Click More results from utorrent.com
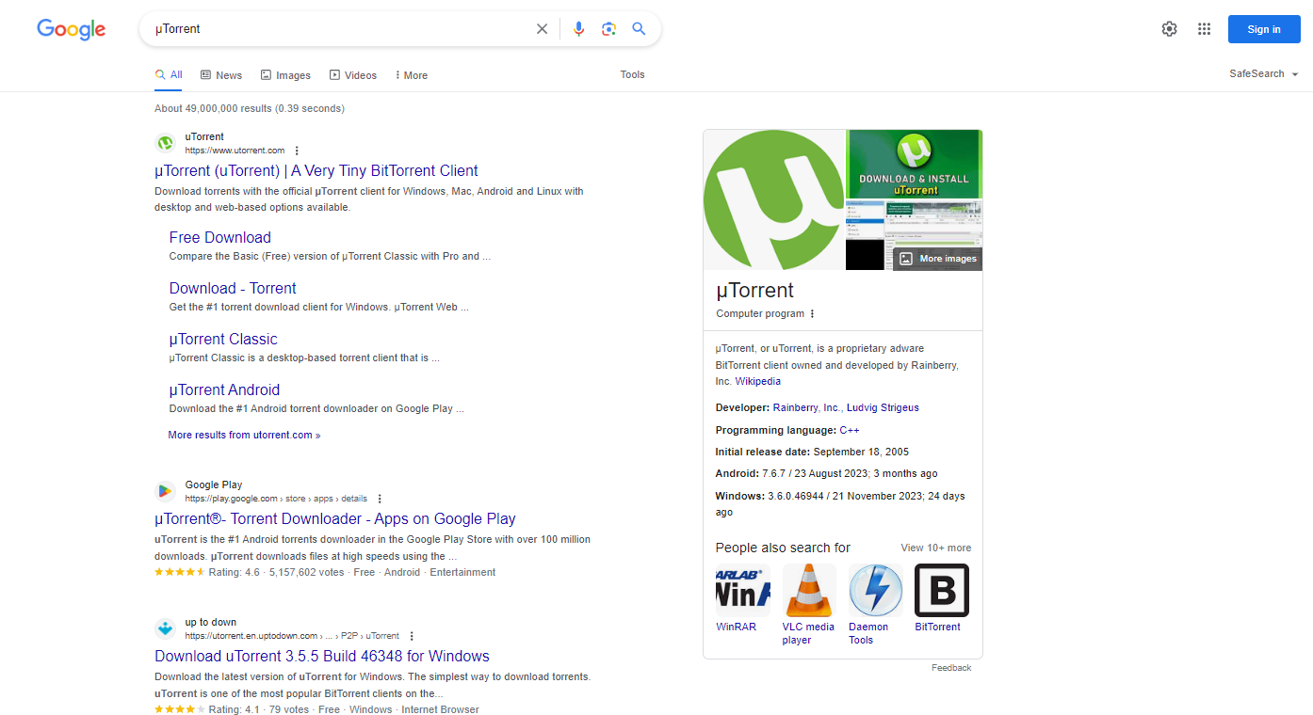 pyautogui.click(x=244, y=436)
